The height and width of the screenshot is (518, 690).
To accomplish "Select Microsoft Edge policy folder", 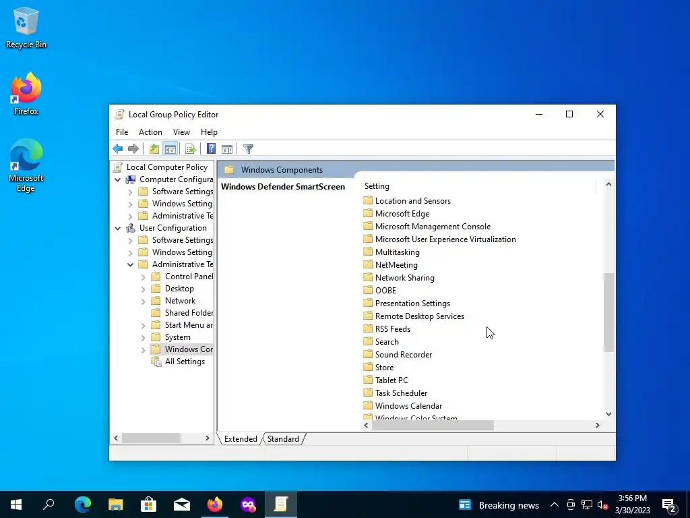I will click(x=402, y=214).
